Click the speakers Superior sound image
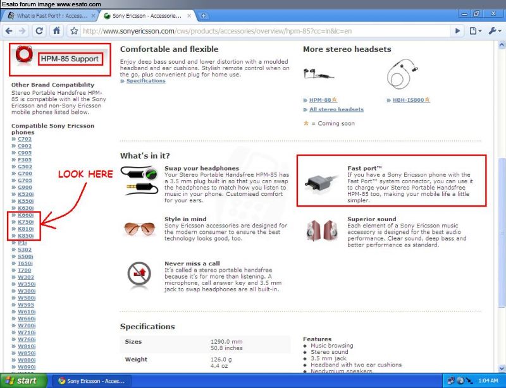The width and height of the screenshot is (506, 388). click(x=321, y=230)
